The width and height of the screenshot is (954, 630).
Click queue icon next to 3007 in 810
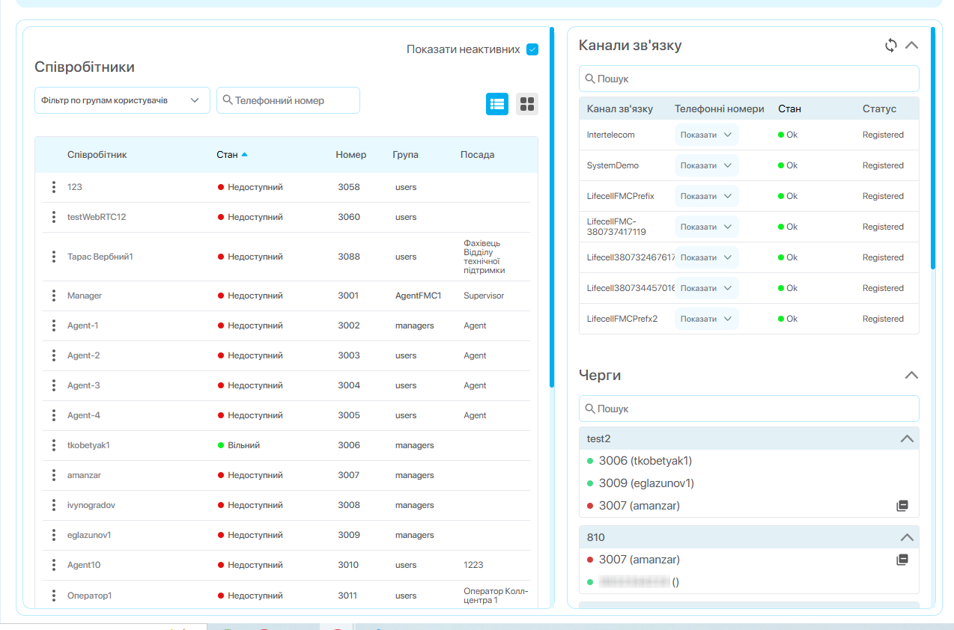tap(902, 559)
